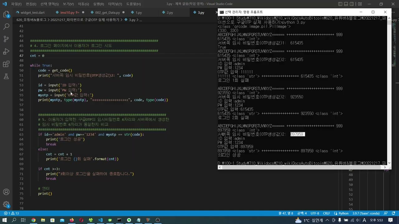Select Python interpreter 3.9.7 conda
399x224 pixels.
pos(365,213)
